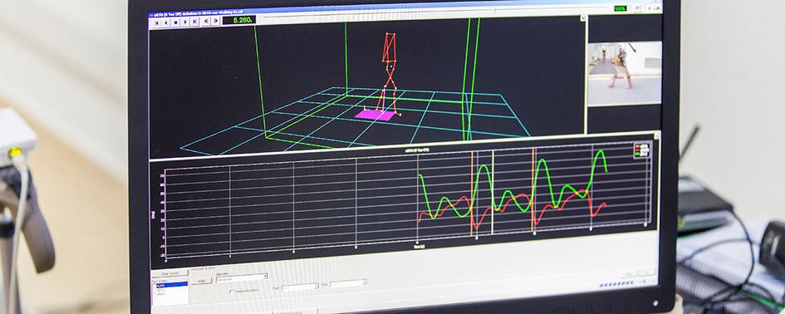
Task: Open the Algorithm dropdown
Action: click(x=242, y=277)
